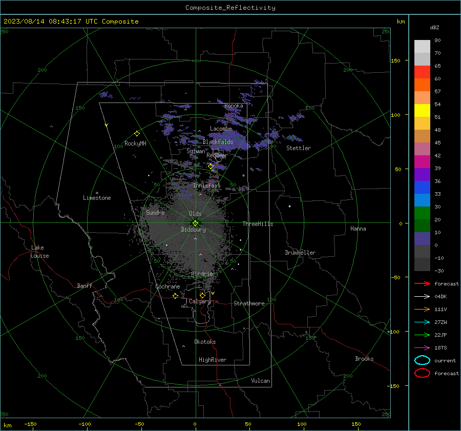Click the 42 dBZ magenta legend swatch
This screenshot has width=461, height=431.
(x=422, y=161)
